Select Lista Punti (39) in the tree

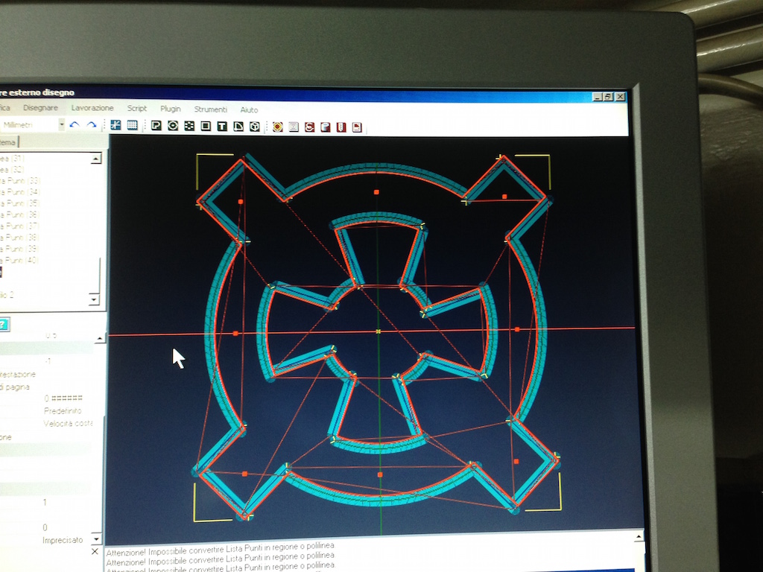click(x=20, y=249)
